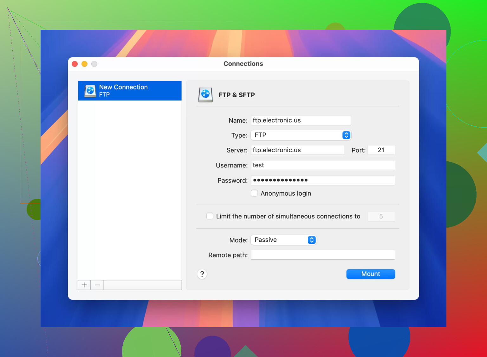Click the Connections window title
Viewport: 487px width, 357px height.
coord(243,64)
